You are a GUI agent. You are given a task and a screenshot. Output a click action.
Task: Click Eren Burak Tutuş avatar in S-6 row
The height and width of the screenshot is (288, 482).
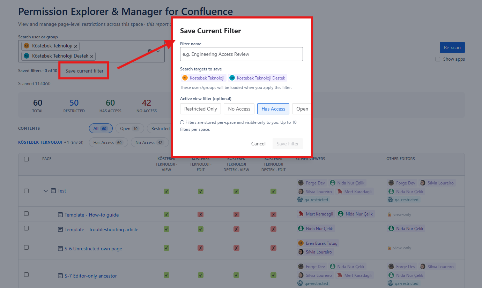pyautogui.click(x=301, y=243)
